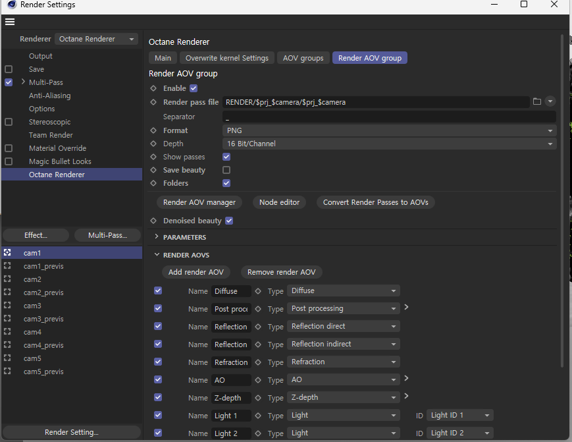Click the diamond icon in the Light 1 row
Image resolution: width=572 pixels, height=442 pixels.
click(258, 416)
